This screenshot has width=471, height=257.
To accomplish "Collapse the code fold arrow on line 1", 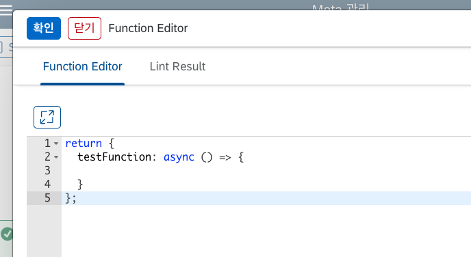I will tap(56, 144).
